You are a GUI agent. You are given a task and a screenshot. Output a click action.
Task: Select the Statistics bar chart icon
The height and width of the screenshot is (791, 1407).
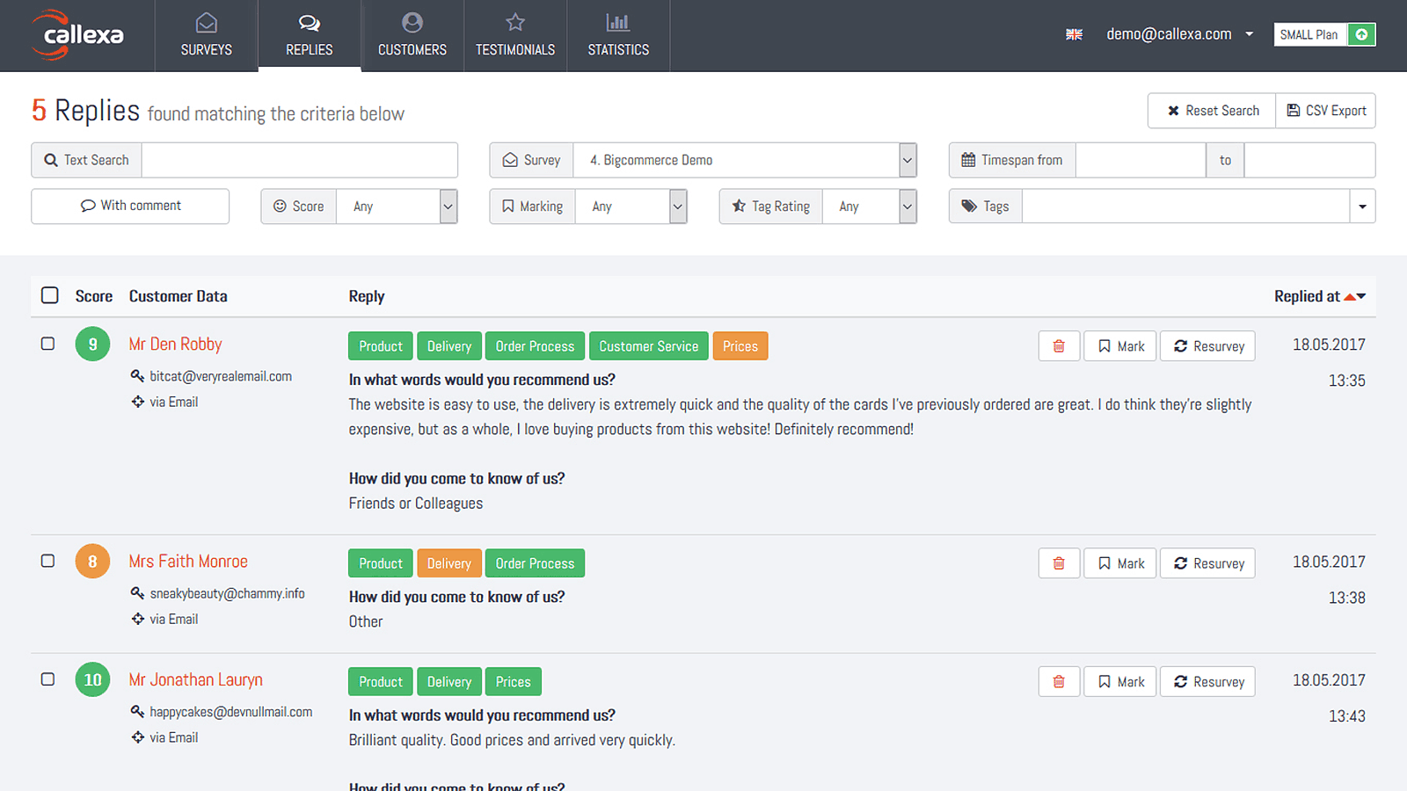pyautogui.click(x=618, y=22)
